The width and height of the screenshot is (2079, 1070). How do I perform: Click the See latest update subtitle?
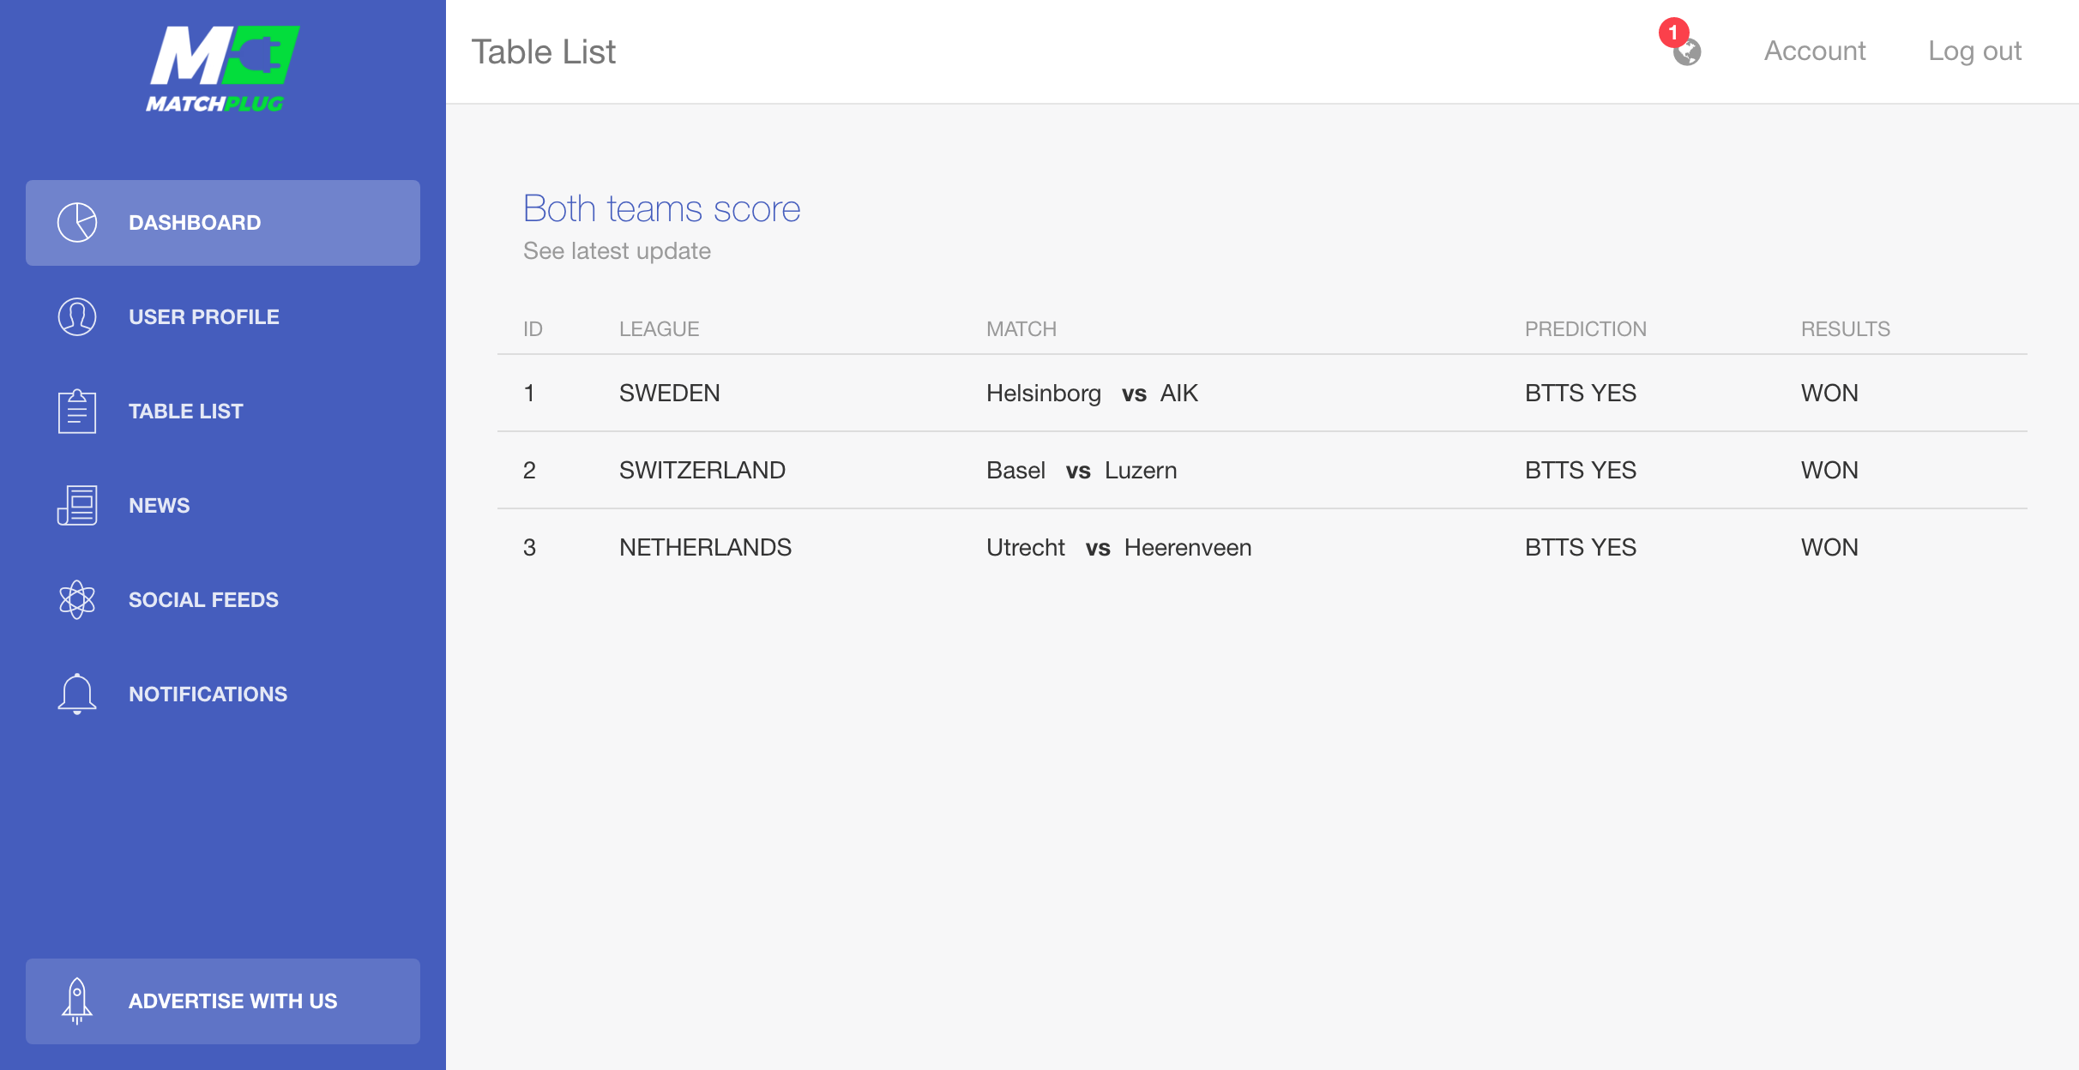click(x=617, y=251)
